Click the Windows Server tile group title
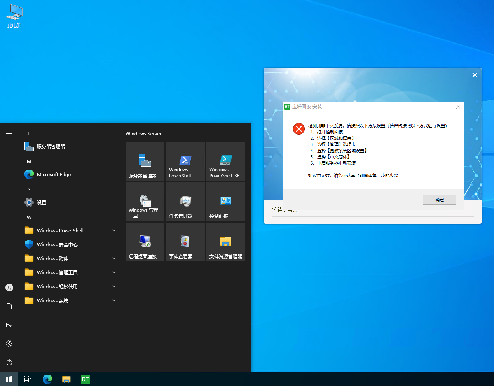The height and width of the screenshot is (386, 494). click(x=143, y=133)
